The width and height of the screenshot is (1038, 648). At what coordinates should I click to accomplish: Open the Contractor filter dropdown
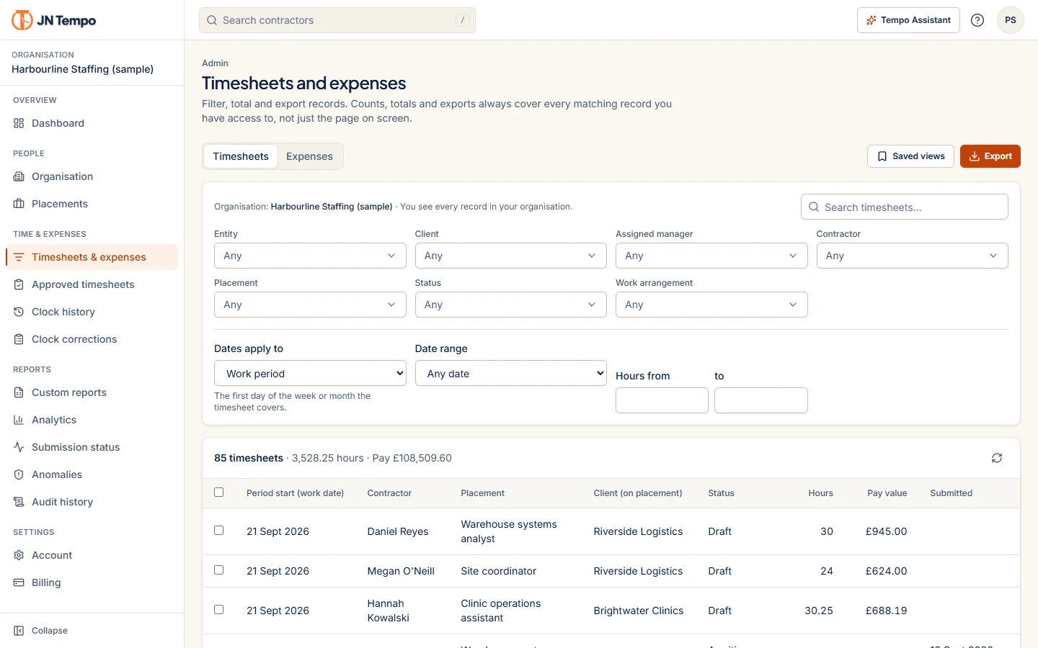point(913,256)
